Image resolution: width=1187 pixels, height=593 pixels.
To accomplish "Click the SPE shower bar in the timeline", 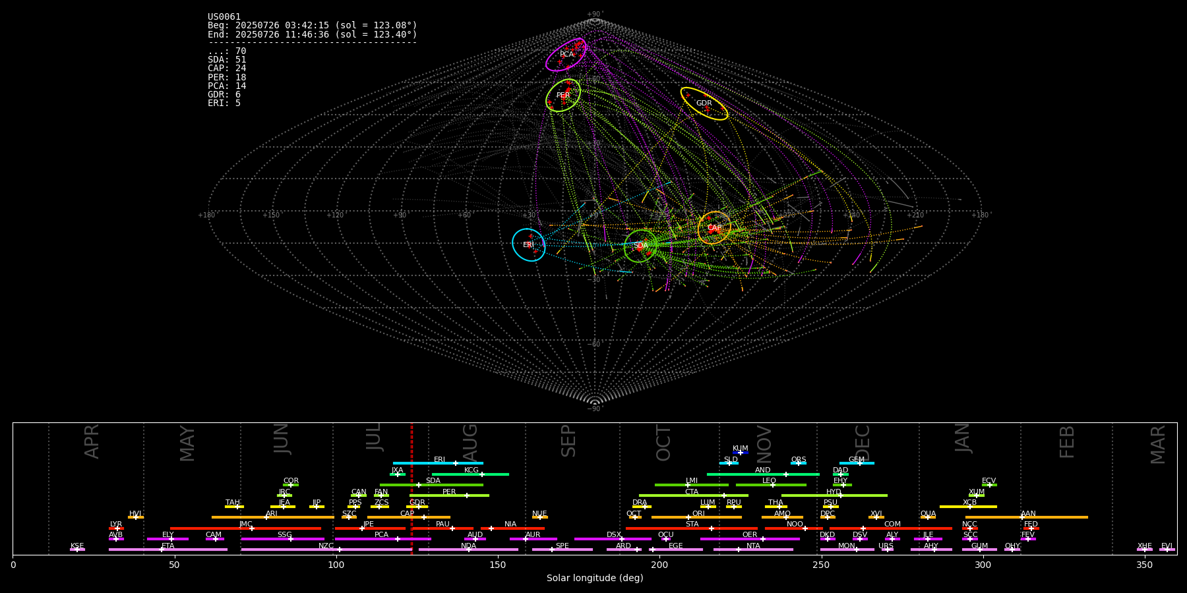I will click(563, 550).
